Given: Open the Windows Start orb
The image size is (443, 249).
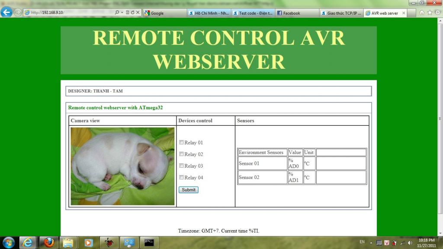Looking at the screenshot, I should (9, 243).
